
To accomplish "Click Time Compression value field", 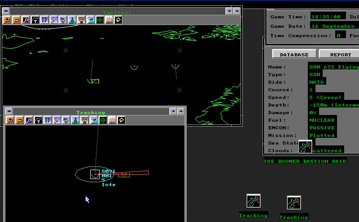I will coord(341,35).
